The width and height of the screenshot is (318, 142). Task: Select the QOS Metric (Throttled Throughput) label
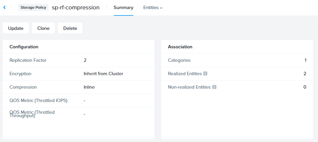pyautogui.click(x=32, y=114)
